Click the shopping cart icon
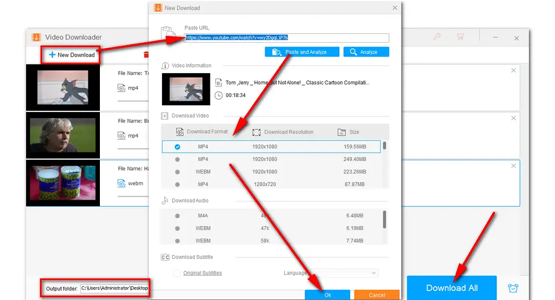The height and width of the screenshot is (300, 555). click(x=460, y=37)
